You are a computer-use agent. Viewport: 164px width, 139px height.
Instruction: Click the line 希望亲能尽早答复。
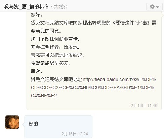tap(51, 63)
